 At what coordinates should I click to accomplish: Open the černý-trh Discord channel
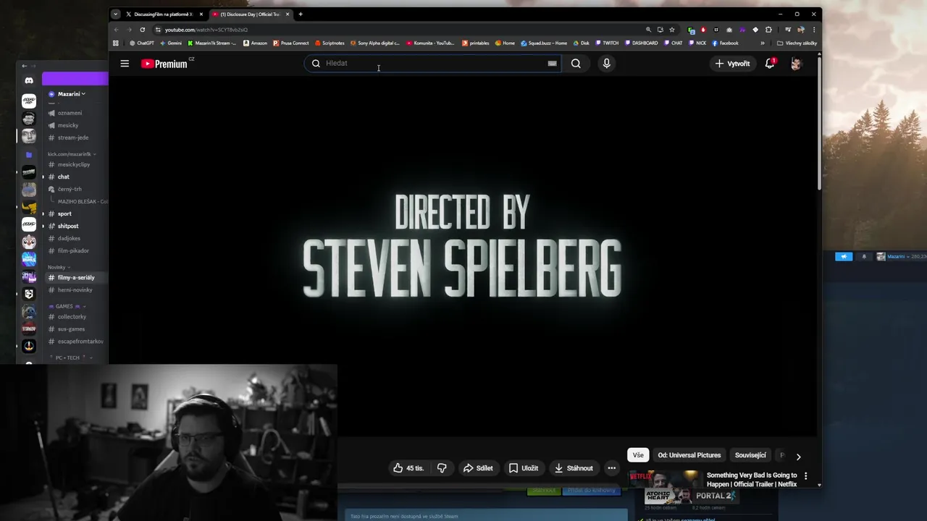70,189
